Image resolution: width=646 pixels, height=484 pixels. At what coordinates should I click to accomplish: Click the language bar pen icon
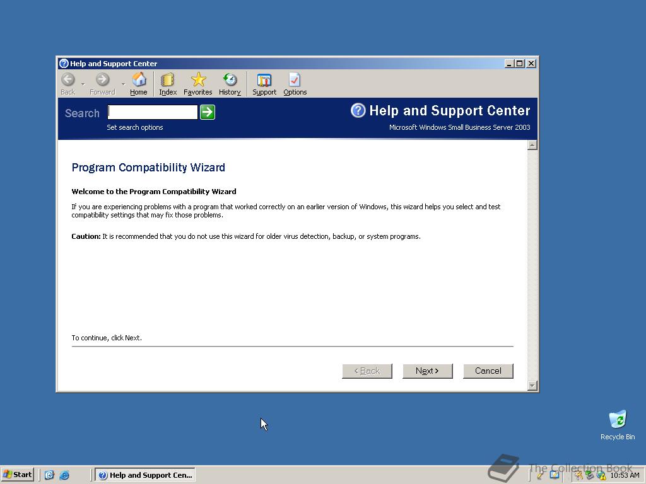pyautogui.click(x=540, y=475)
